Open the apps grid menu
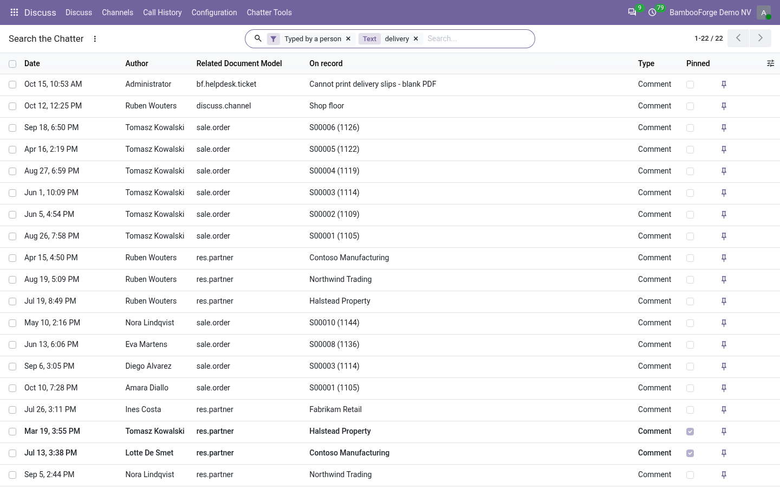780x488 pixels. (x=14, y=12)
